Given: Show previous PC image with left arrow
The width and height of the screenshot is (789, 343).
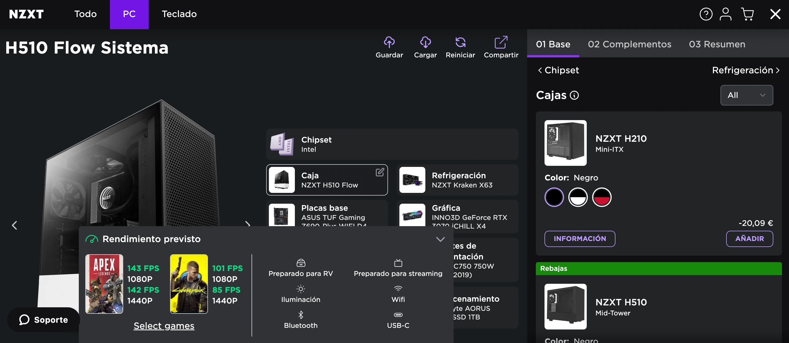Looking at the screenshot, I should pos(14,226).
